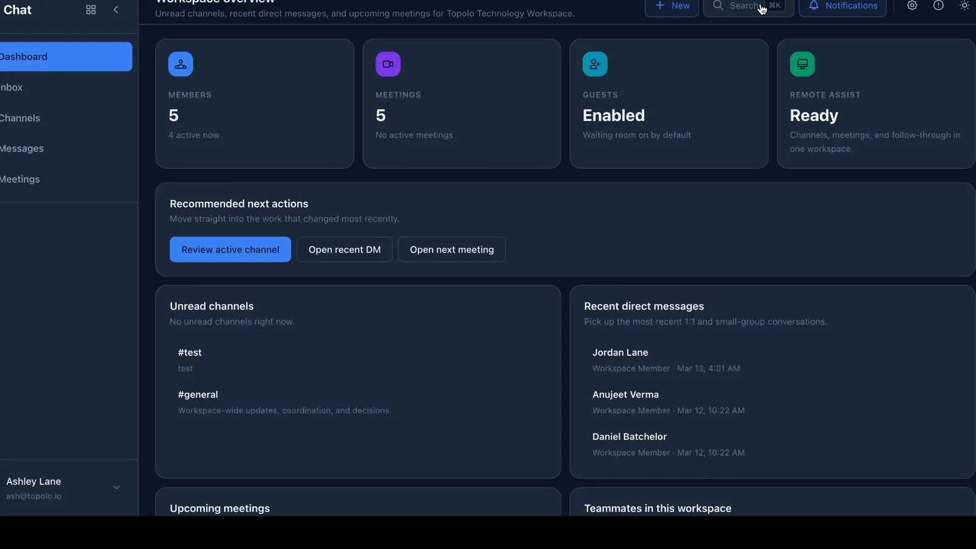Screen dimensions: 976x549
Task: Toggle light mode with the sun icon
Action: 964,5
